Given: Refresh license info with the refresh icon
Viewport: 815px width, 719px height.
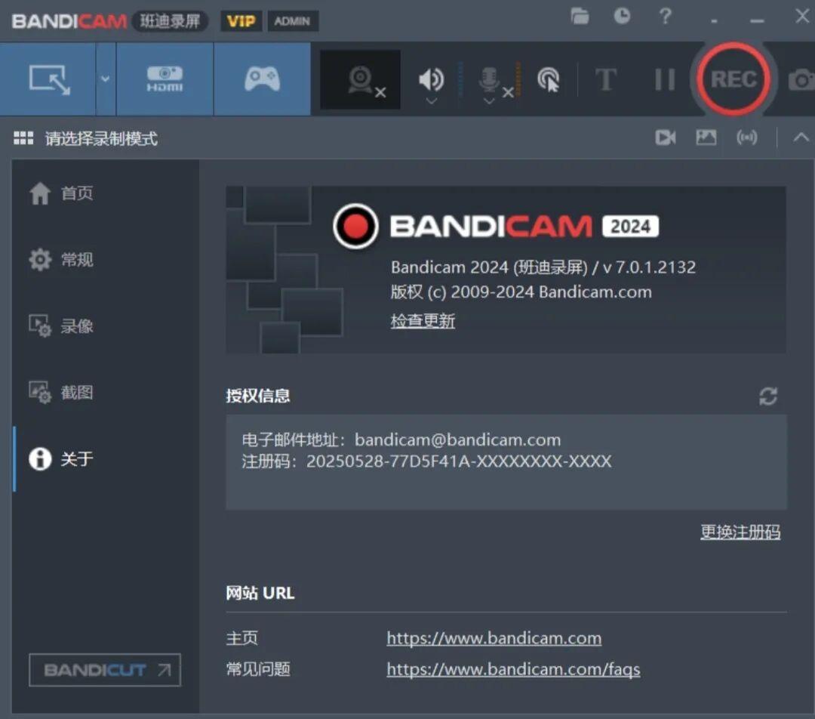Looking at the screenshot, I should pos(768,396).
